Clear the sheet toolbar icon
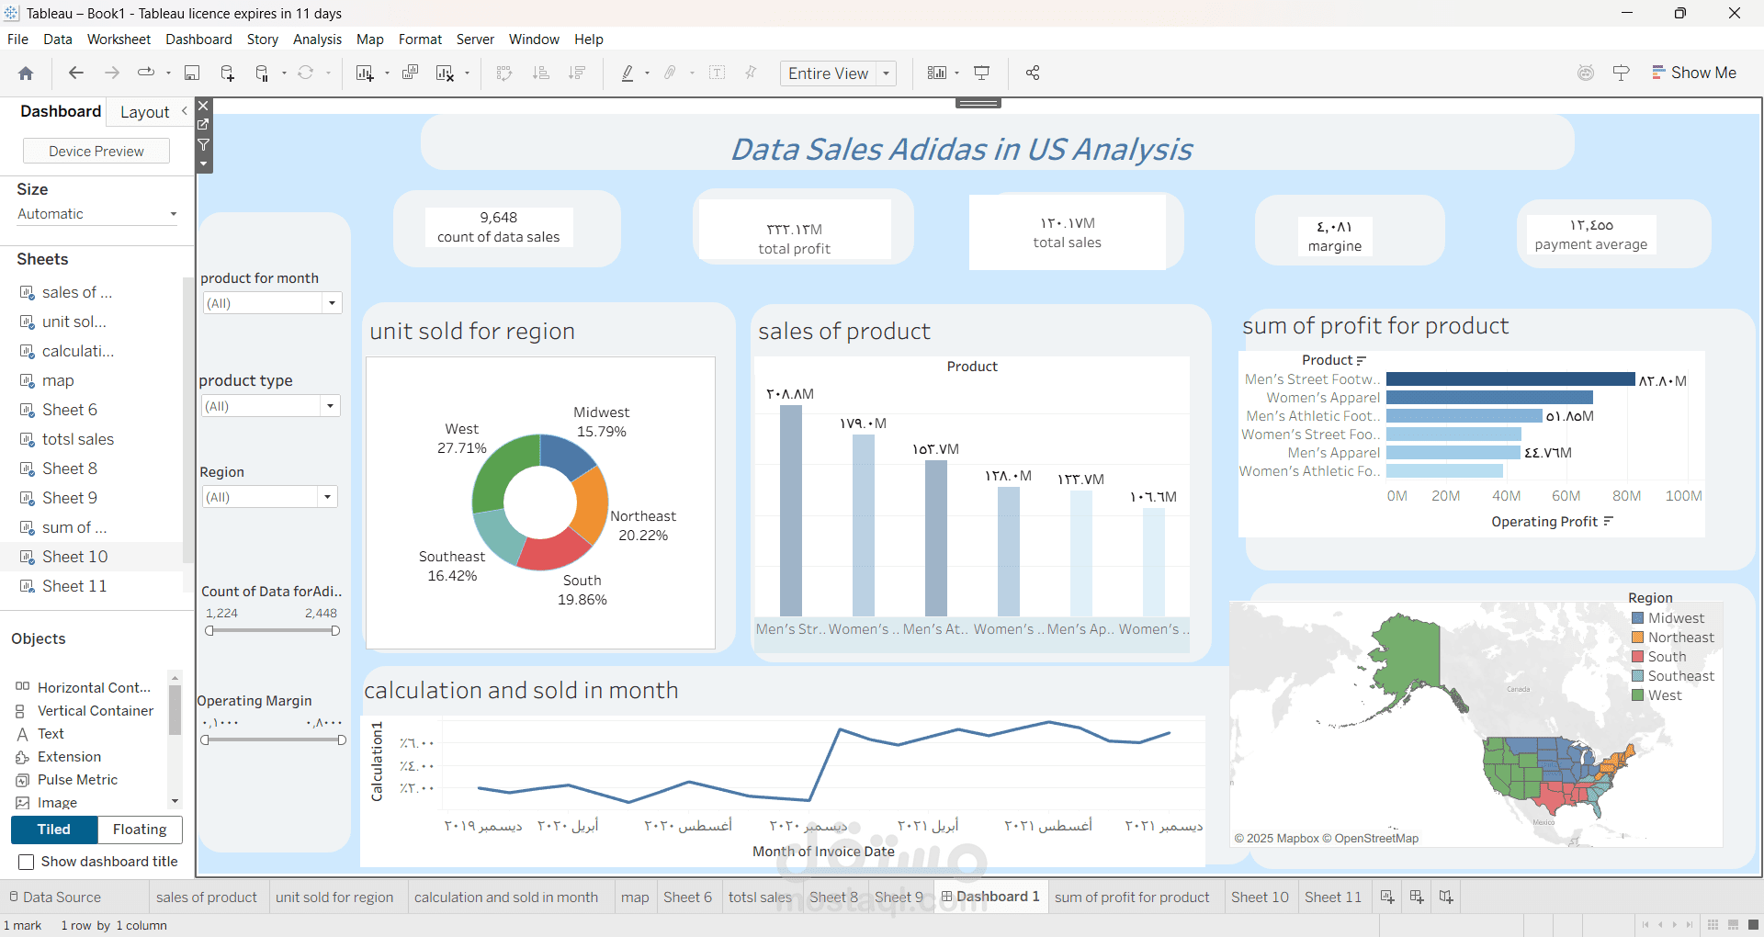This screenshot has width=1764, height=937. tap(445, 73)
